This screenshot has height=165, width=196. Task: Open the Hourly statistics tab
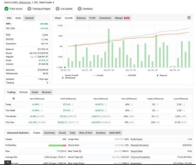pyautogui.click(x=62, y=133)
